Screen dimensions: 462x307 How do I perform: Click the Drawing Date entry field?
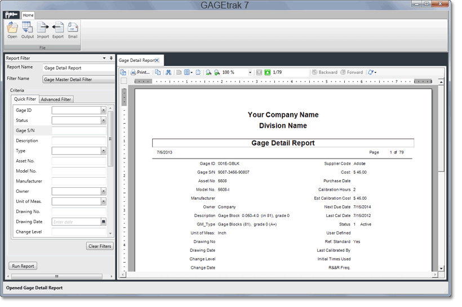(x=76, y=222)
